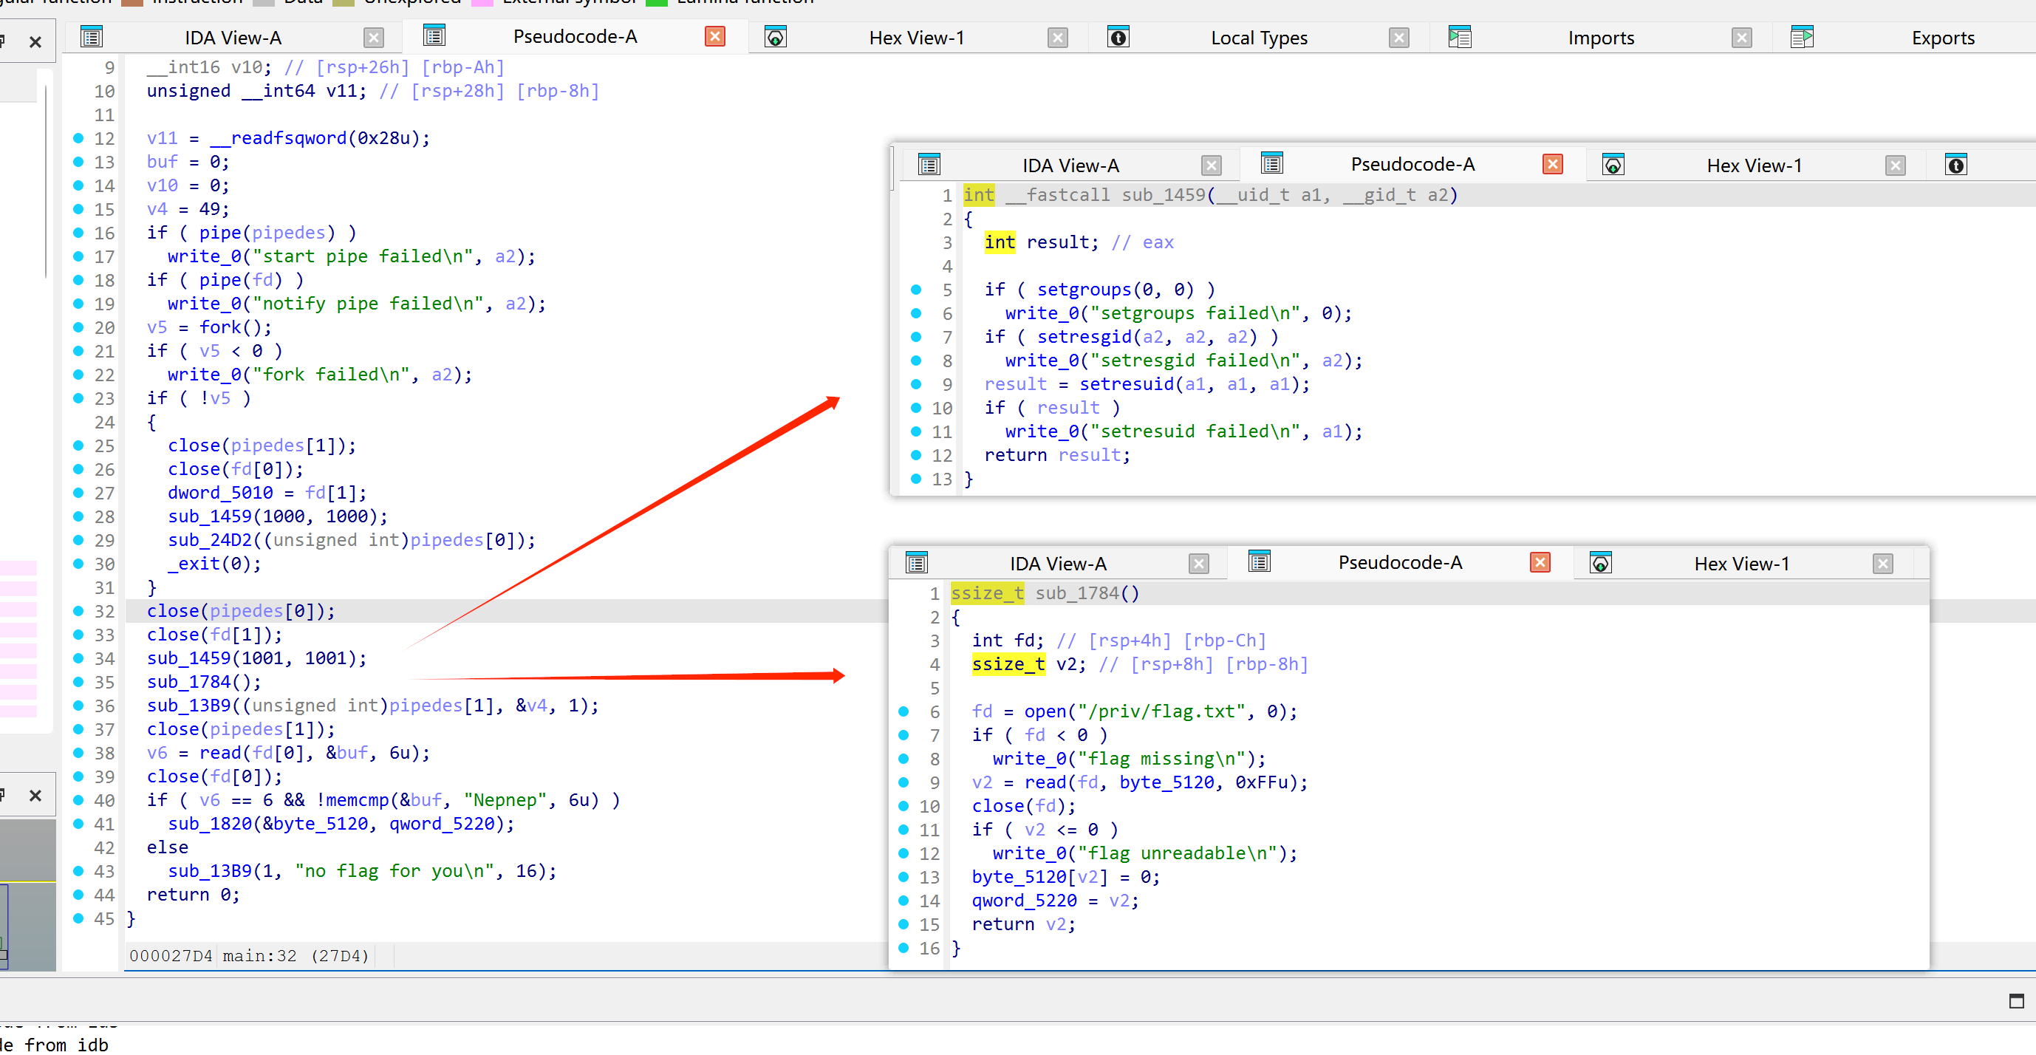Image resolution: width=2036 pixels, height=1055 pixels.
Task: Click the Imports tab icon
Action: click(1459, 36)
